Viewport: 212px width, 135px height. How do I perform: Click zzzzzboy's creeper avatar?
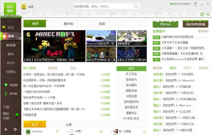click(x=28, y=131)
